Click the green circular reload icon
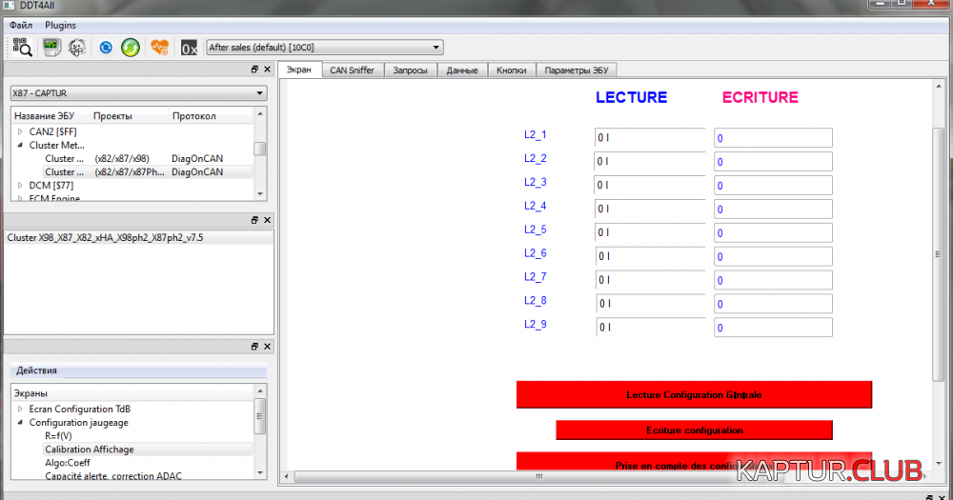The width and height of the screenshot is (953, 500). tap(131, 47)
